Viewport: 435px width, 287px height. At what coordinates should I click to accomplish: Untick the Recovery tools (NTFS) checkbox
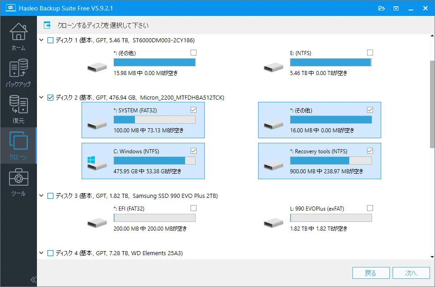370,151
